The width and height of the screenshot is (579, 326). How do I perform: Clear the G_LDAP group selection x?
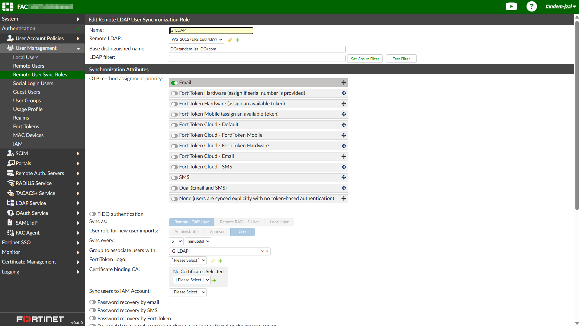(x=262, y=251)
